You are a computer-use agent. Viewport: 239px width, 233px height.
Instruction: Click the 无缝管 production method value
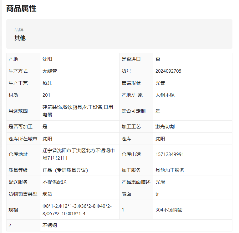click(x=50, y=71)
